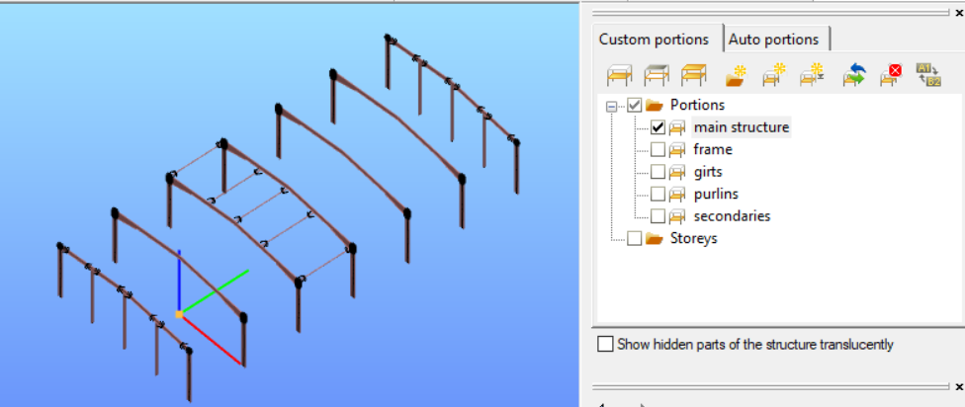Select the secondaries portion label

click(732, 216)
